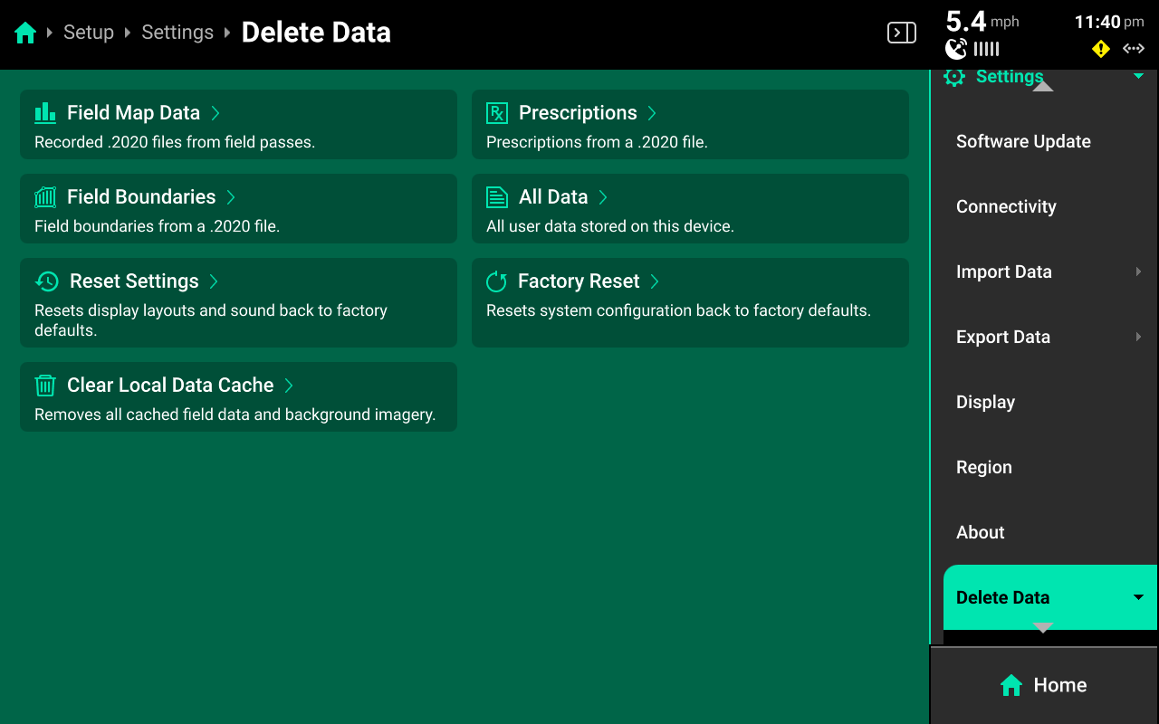Click the double-arrow connection status icon

pyautogui.click(x=1134, y=49)
